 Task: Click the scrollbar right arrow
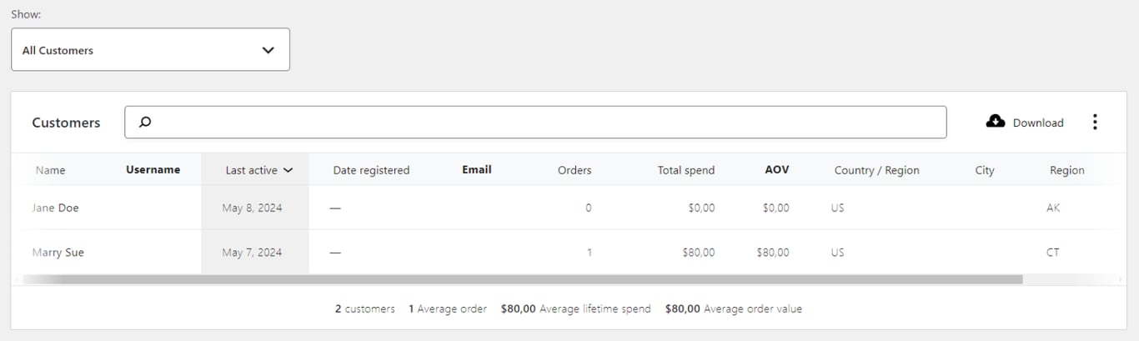1121,279
